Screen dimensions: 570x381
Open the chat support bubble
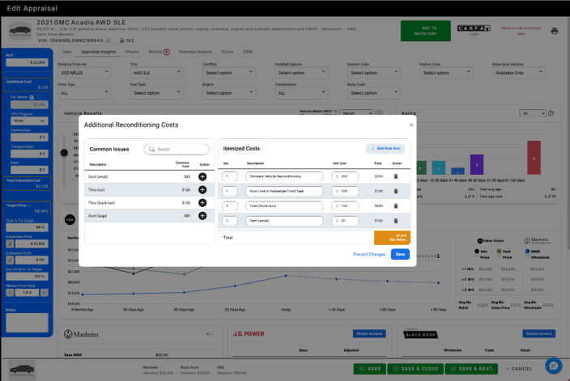(x=554, y=366)
